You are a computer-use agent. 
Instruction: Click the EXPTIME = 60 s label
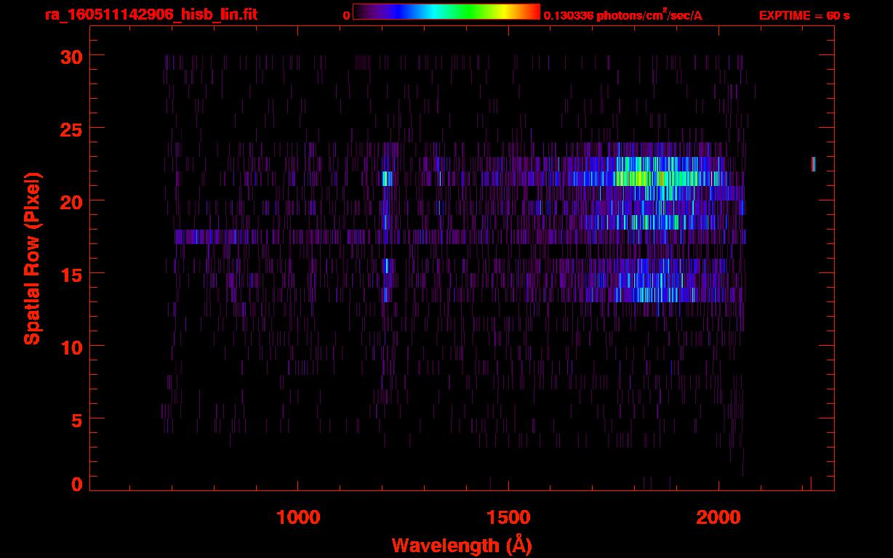[x=804, y=15]
